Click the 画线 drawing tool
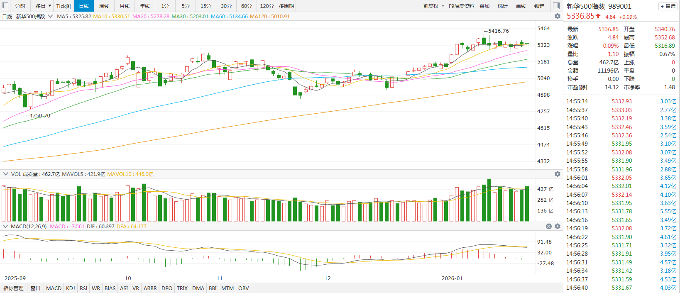The height and width of the screenshot is (293, 680). click(521, 6)
